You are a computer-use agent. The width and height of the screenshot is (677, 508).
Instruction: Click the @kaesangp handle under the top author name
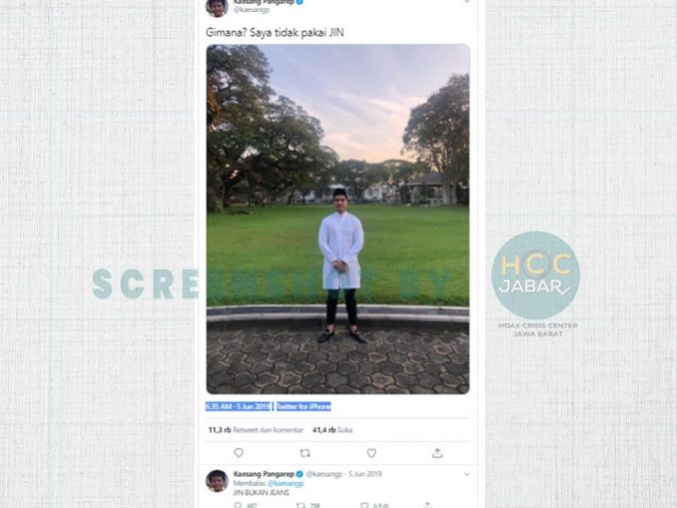252,10
